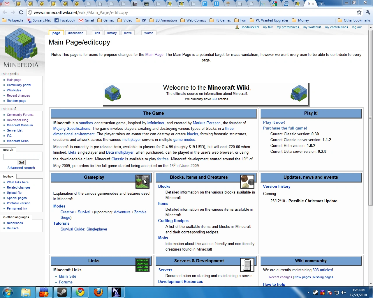The image size is (373, 298).
Task: Open the Survival game mode link
Action: [84, 212]
